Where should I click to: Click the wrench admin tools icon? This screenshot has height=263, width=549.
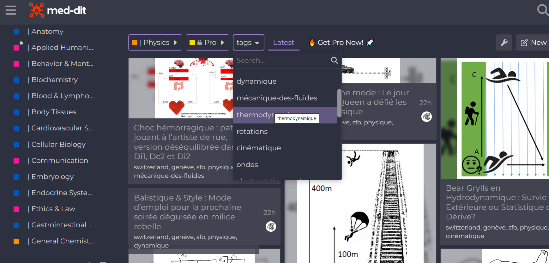(x=504, y=43)
